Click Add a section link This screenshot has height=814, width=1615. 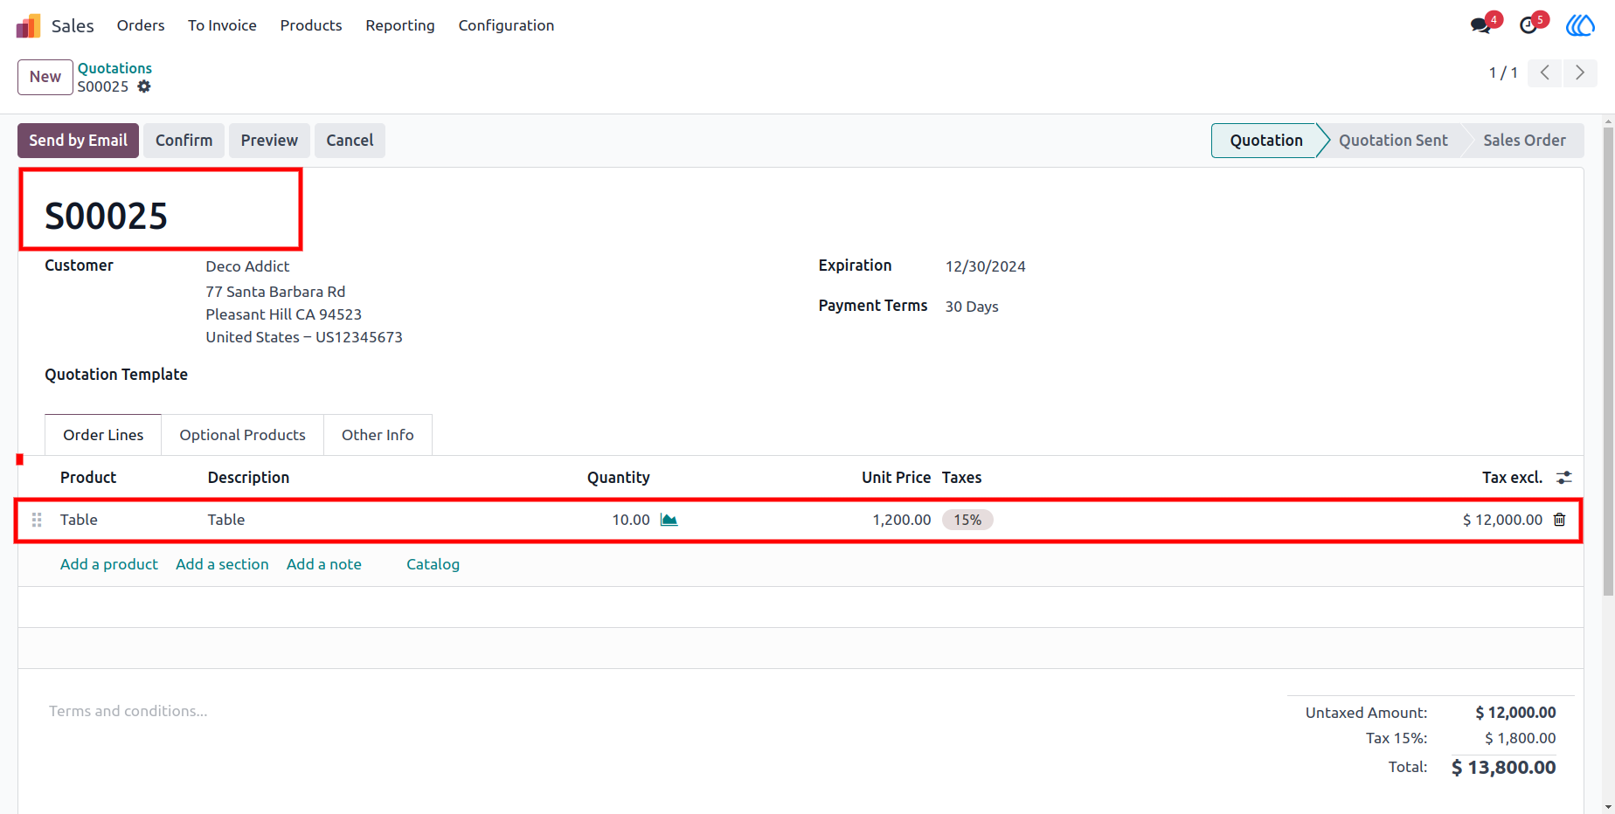pyautogui.click(x=222, y=564)
